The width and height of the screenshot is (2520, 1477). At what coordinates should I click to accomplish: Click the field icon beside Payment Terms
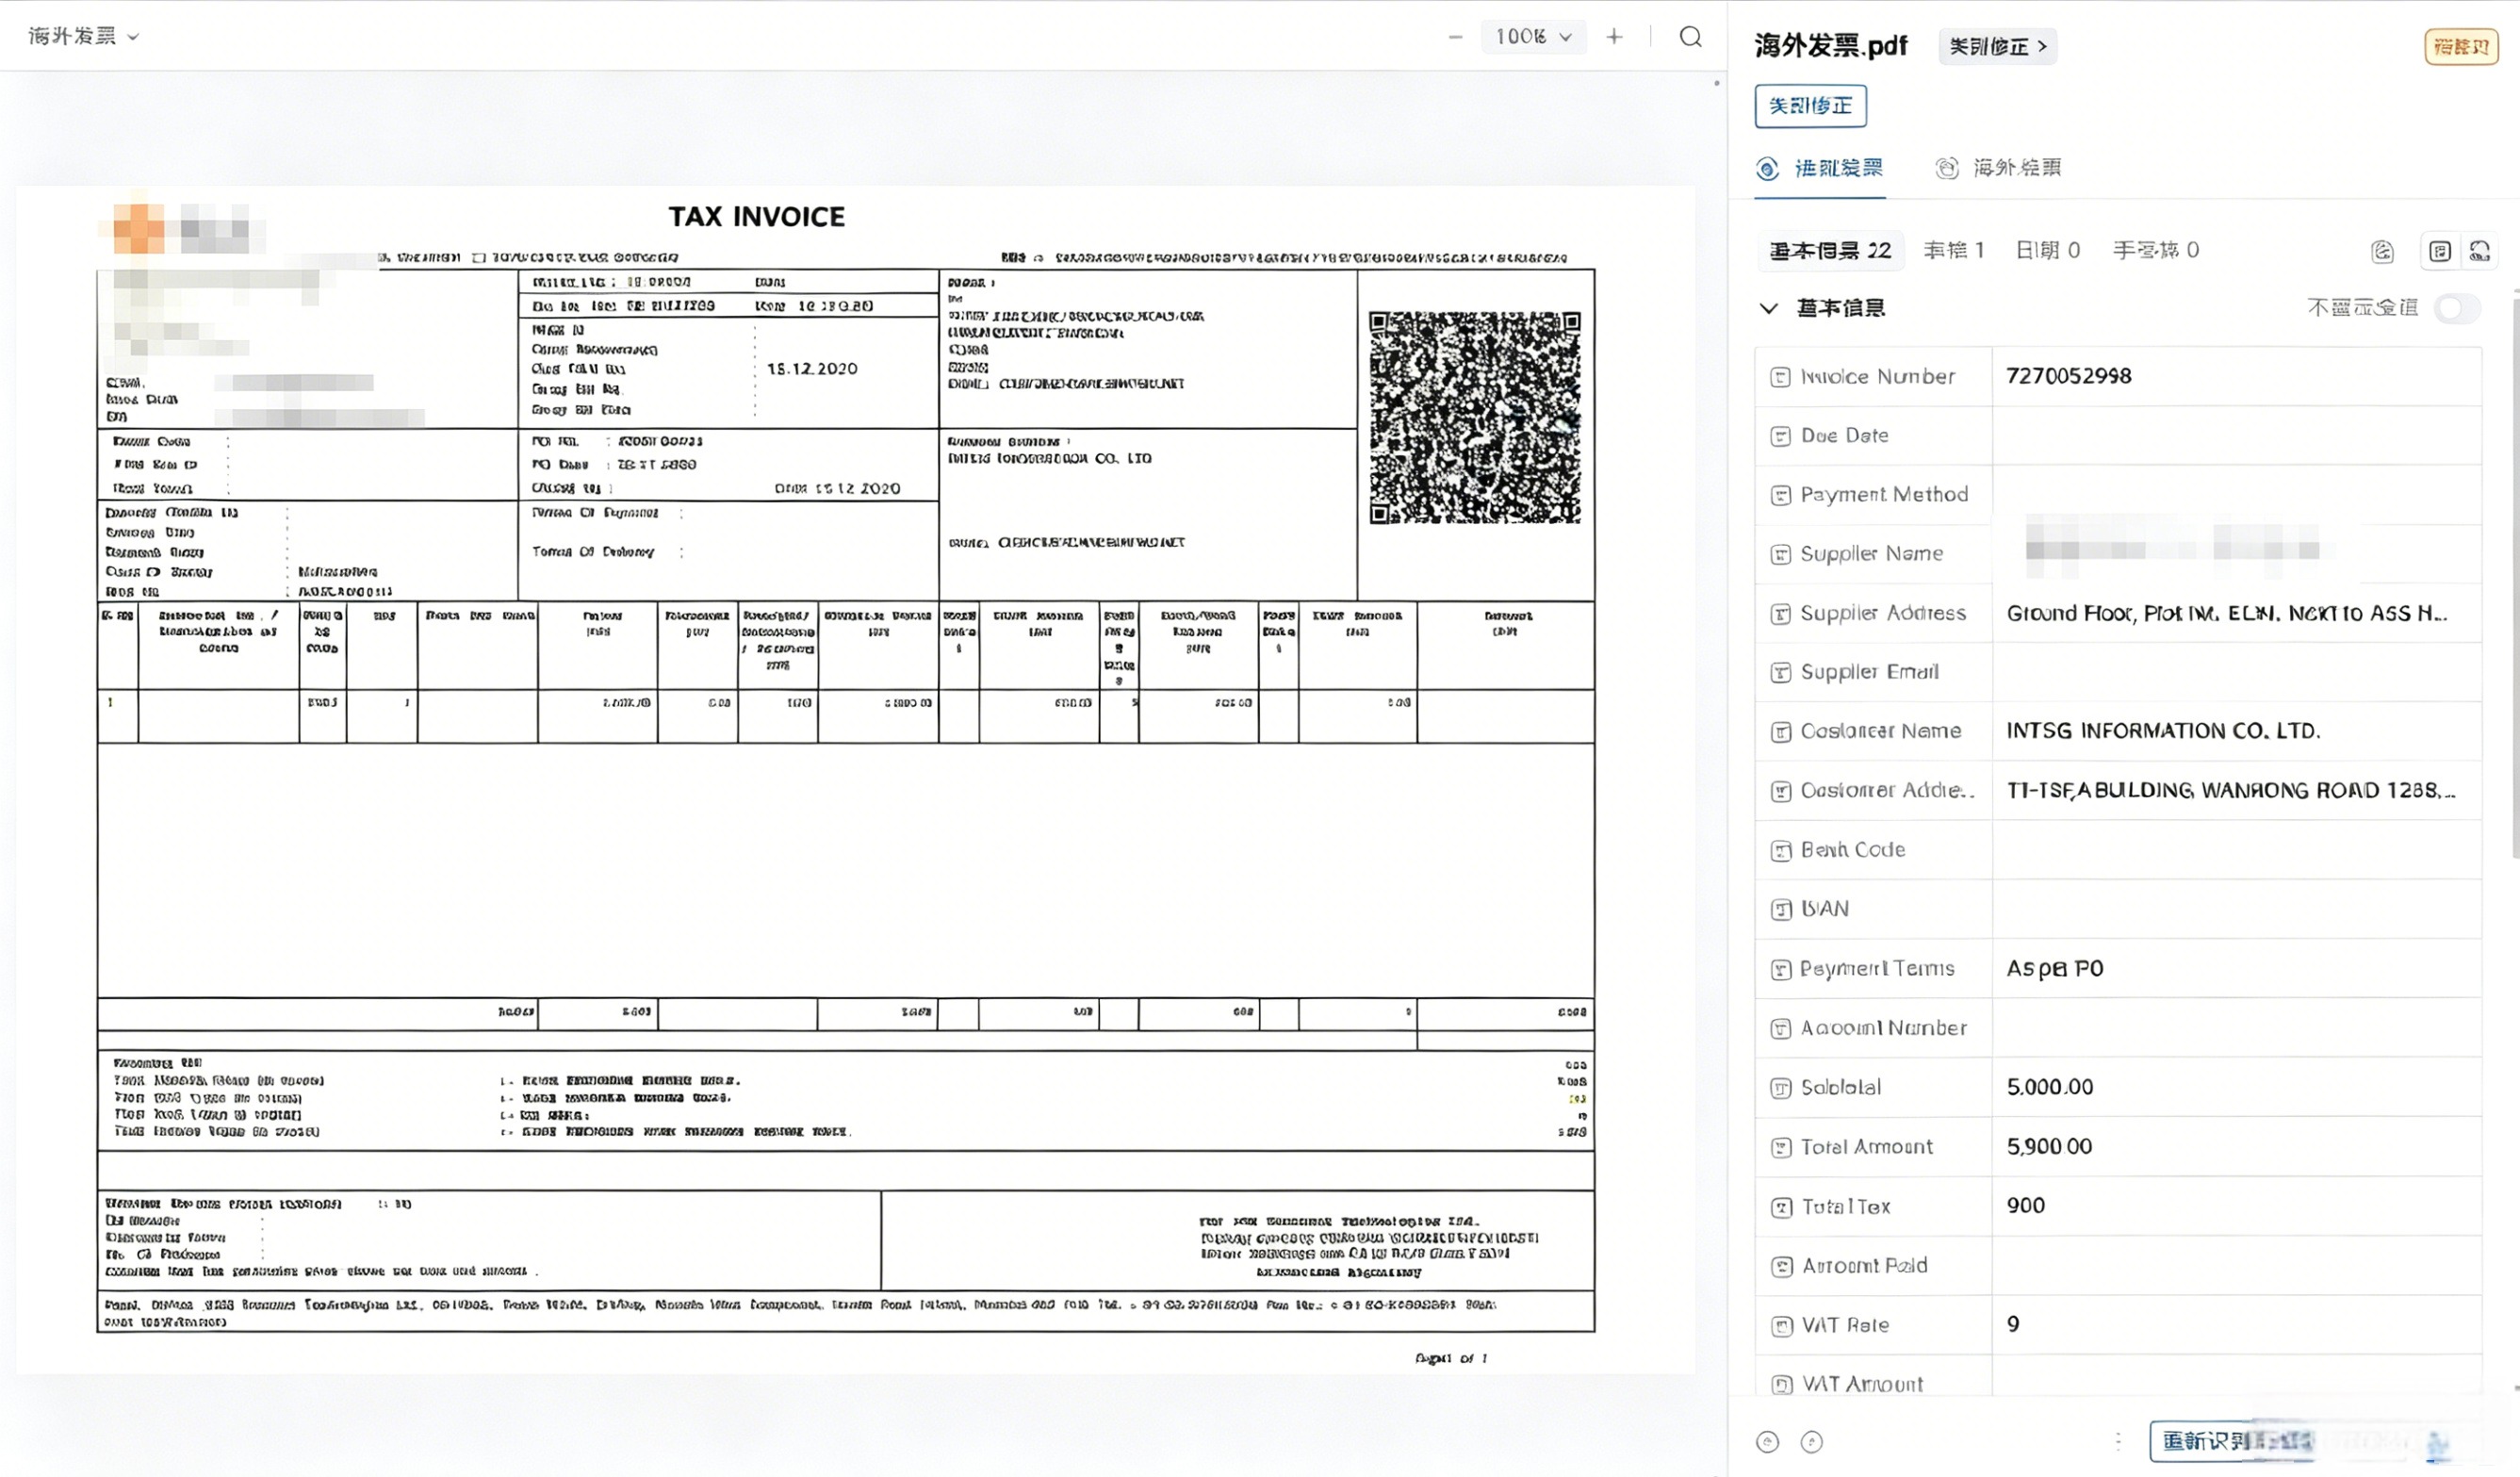1780,969
